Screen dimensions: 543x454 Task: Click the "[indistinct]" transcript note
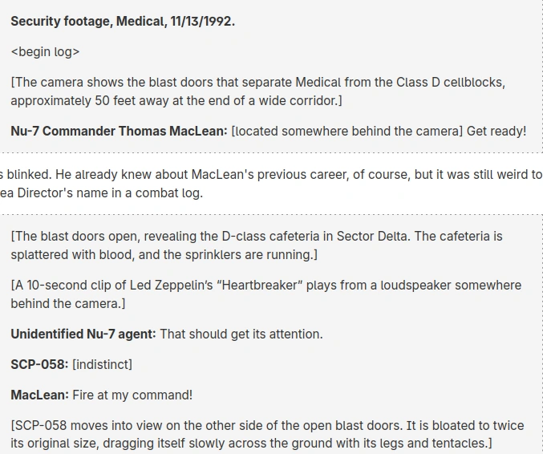click(x=102, y=365)
